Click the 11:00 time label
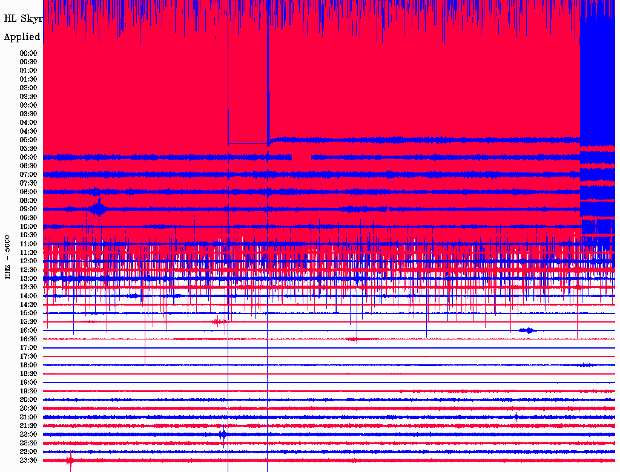Screen dimensions: 620x472 click(x=28, y=244)
